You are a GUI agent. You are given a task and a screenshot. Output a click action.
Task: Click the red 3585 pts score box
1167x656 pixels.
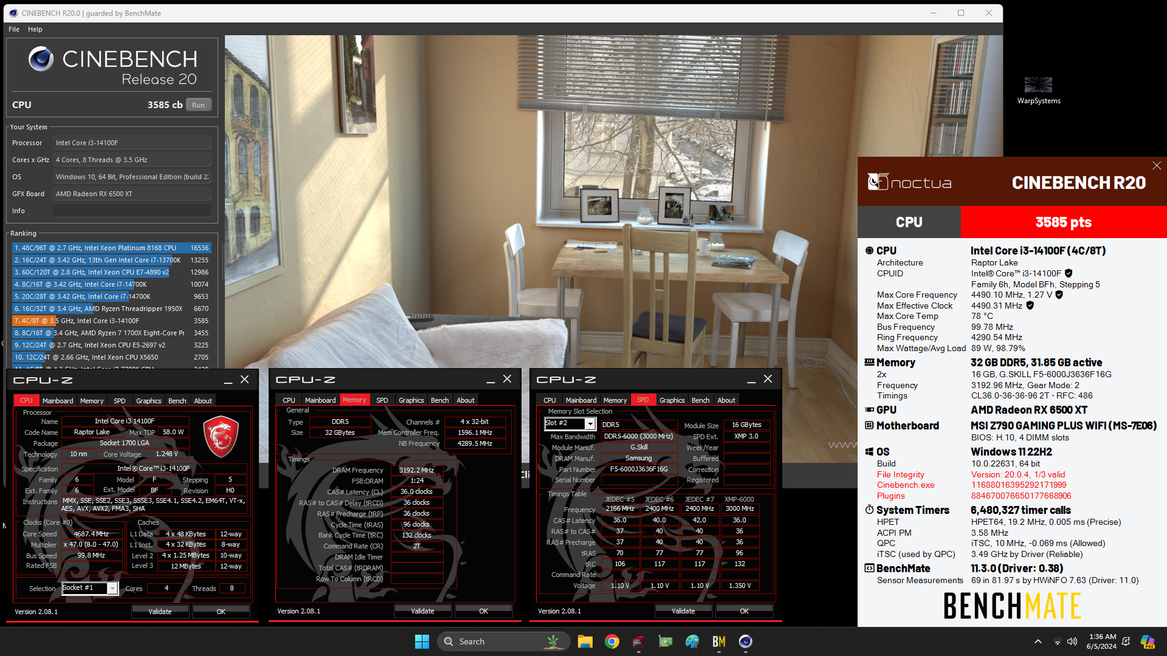point(1064,222)
